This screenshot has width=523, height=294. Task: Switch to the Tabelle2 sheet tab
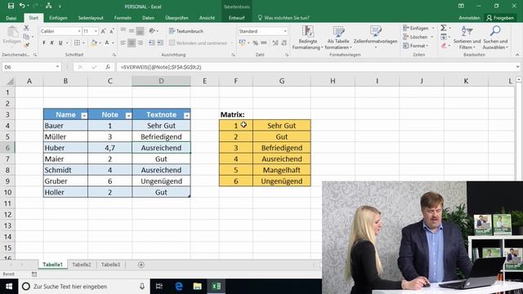pyautogui.click(x=82, y=265)
